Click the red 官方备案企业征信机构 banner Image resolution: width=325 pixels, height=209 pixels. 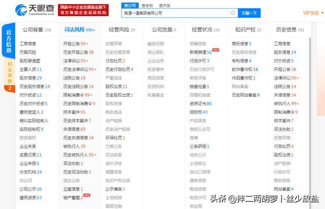click(83, 10)
